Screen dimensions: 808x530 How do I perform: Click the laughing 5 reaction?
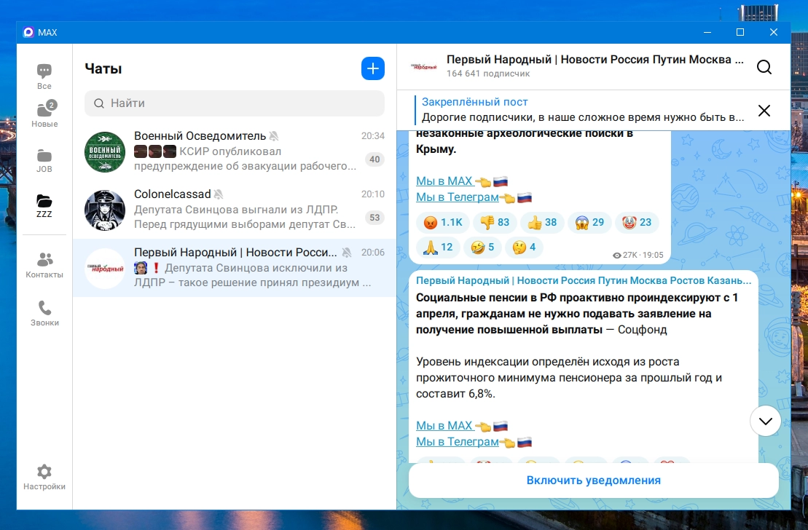(x=482, y=248)
